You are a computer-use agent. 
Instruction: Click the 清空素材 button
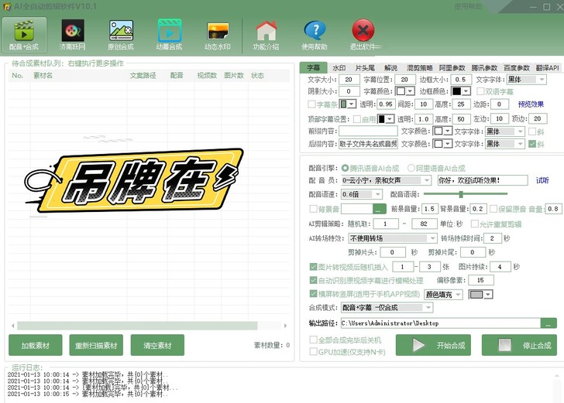(157, 345)
